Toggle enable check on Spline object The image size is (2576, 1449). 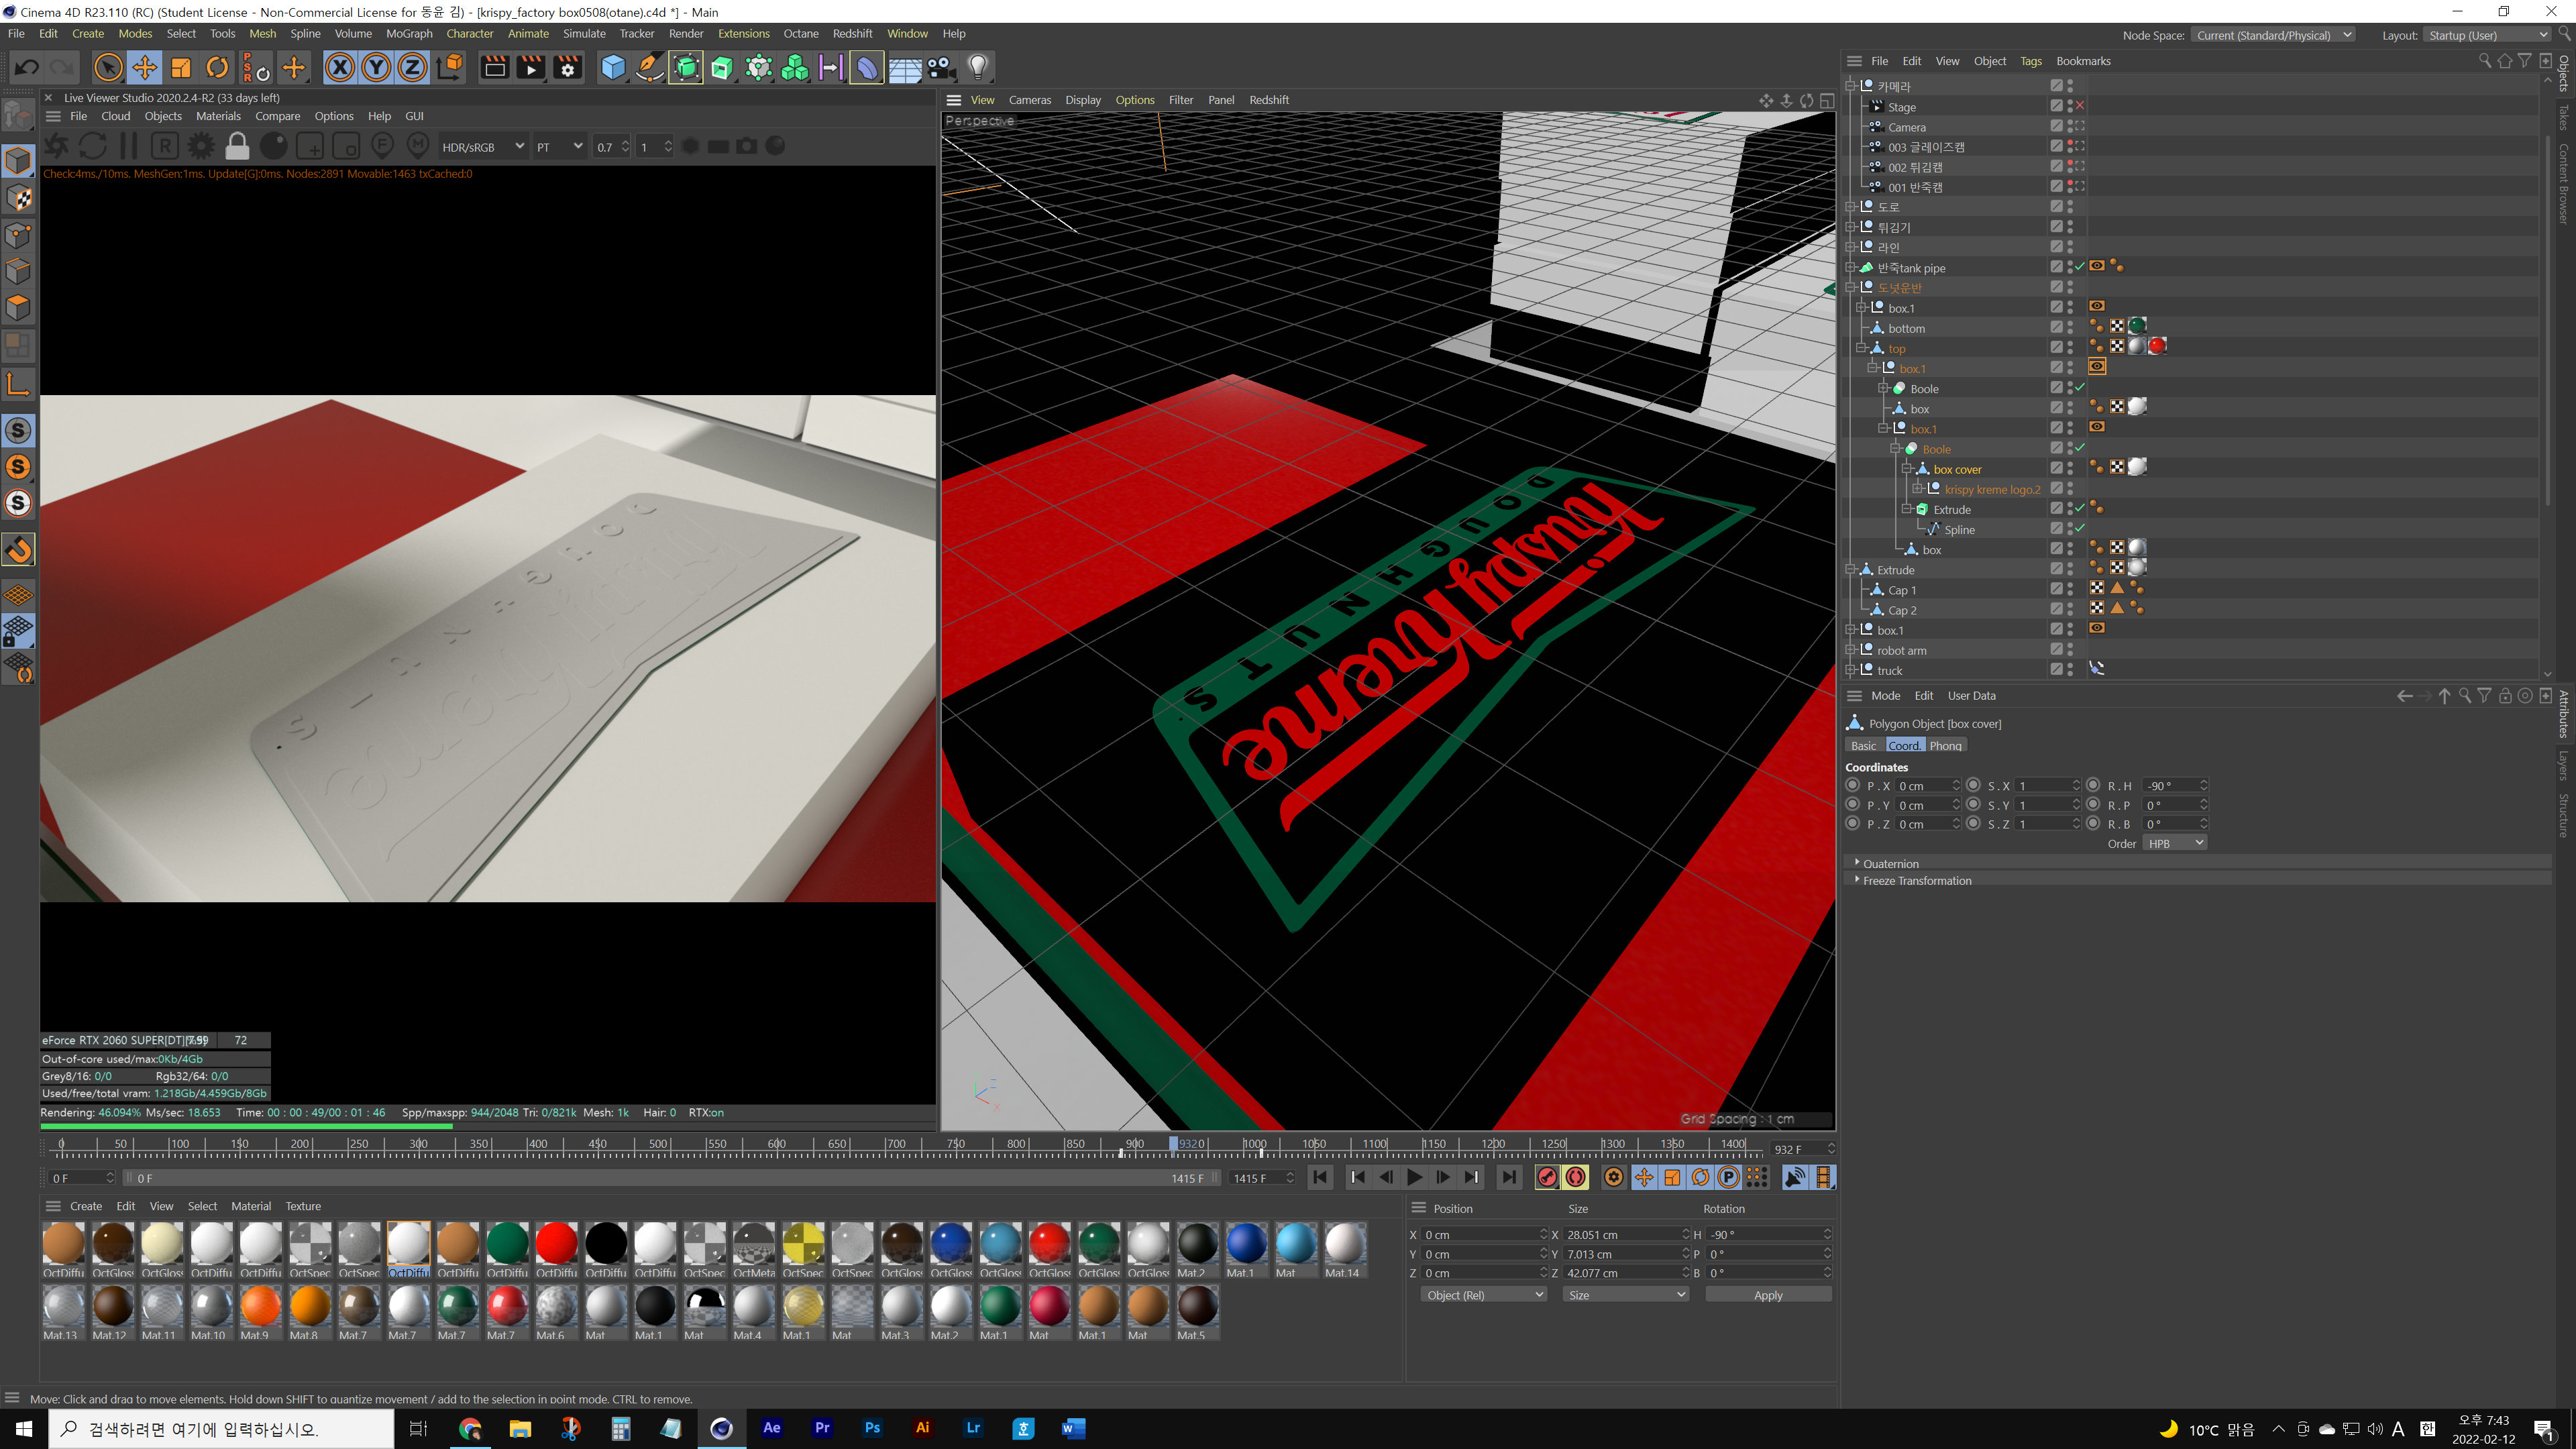(2080, 529)
